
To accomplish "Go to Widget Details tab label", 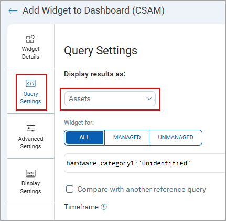I will (x=30, y=53).
